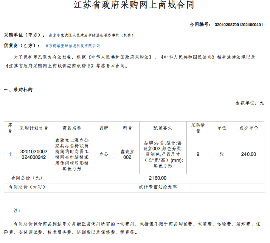The height and width of the screenshot is (243, 270).
Task: Click the product name cell in row 1
Action: click(x=72, y=154)
